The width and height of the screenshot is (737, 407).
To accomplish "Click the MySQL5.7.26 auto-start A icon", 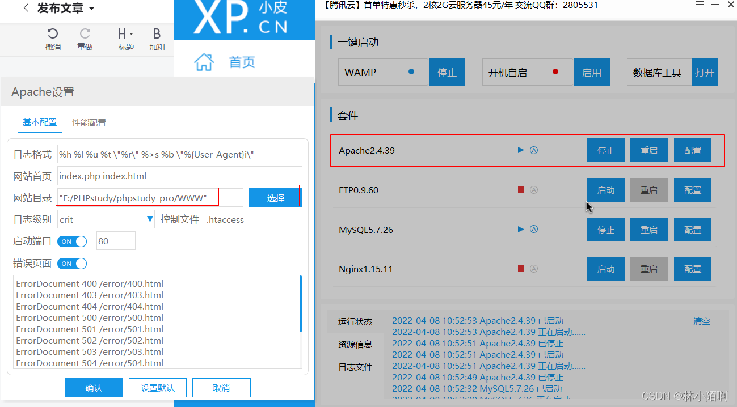I will tap(533, 230).
